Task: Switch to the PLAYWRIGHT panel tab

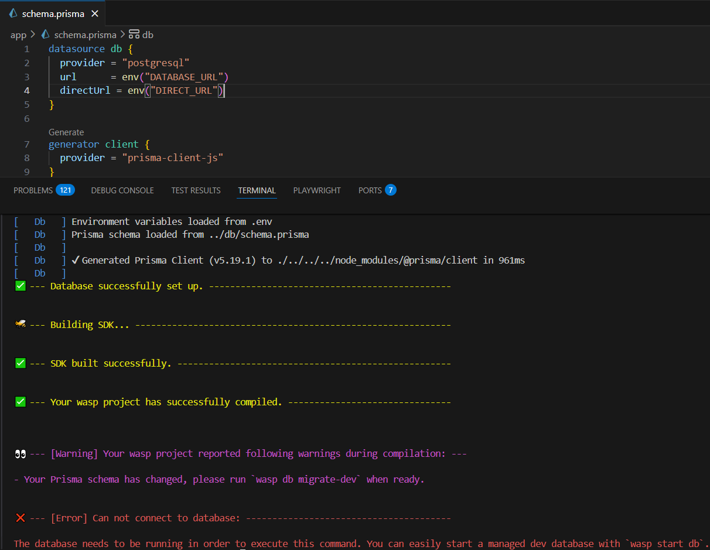Action: tap(317, 190)
